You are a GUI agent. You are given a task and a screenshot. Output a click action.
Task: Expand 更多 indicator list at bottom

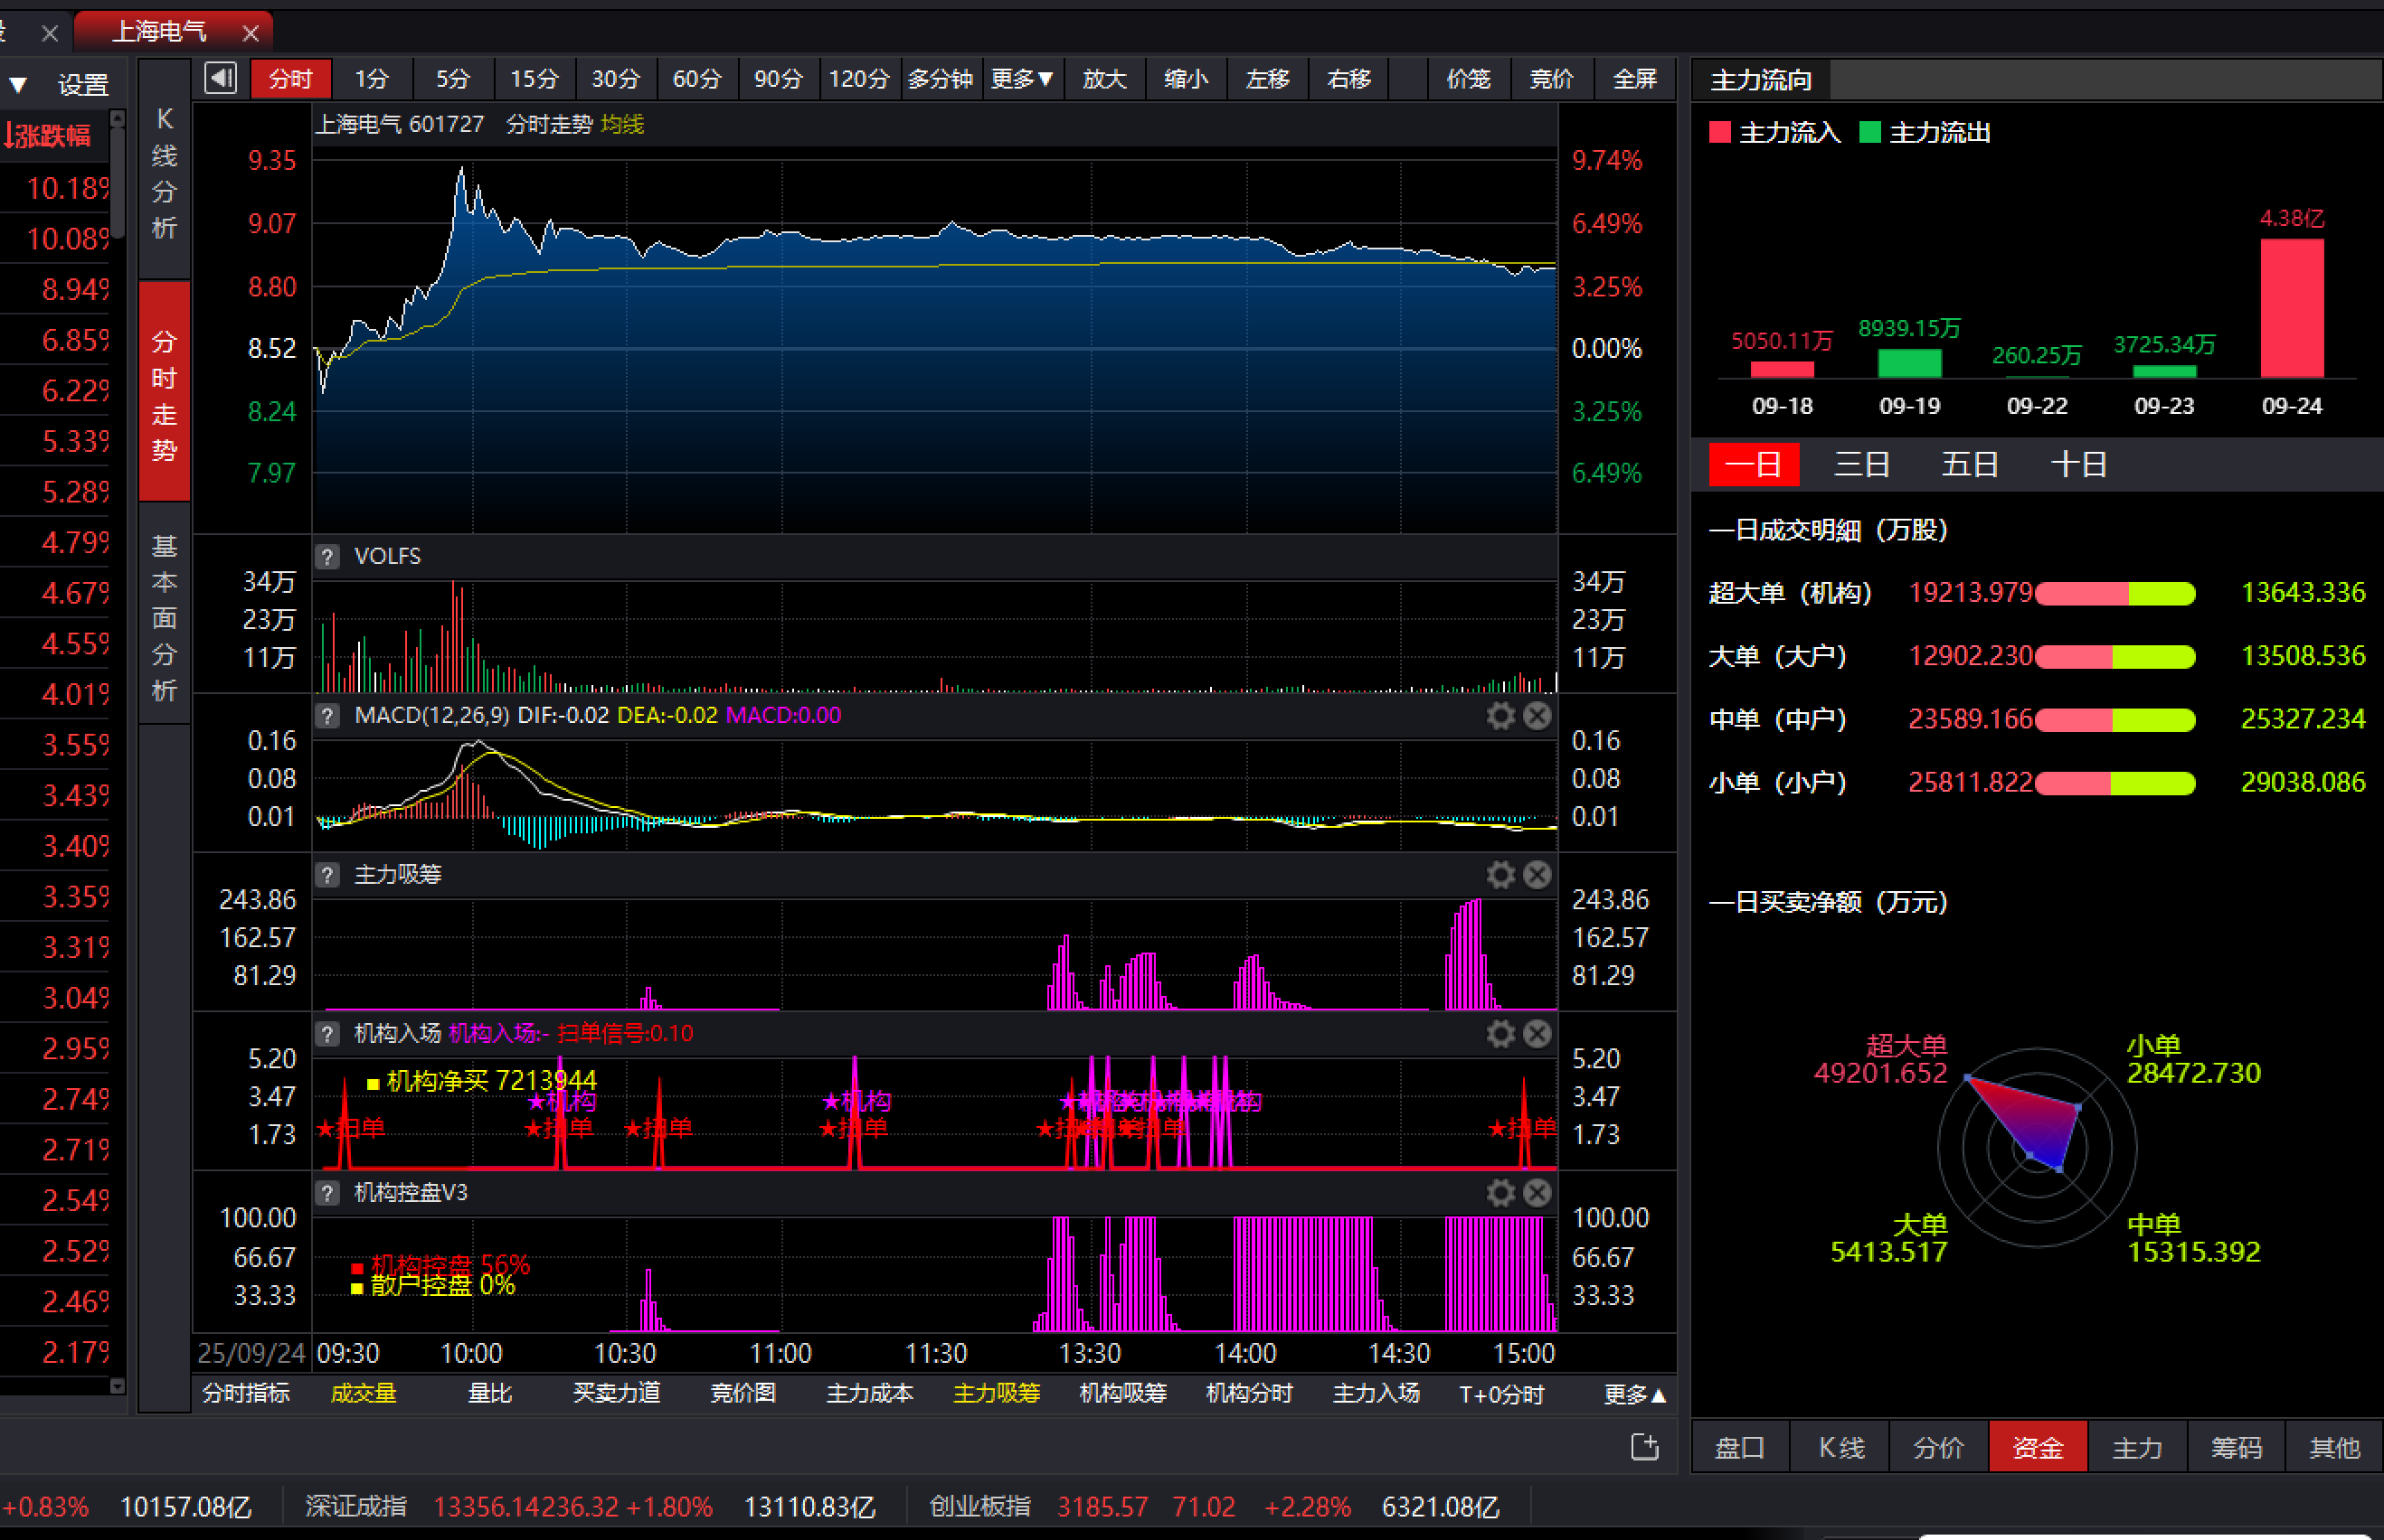pos(1634,1394)
